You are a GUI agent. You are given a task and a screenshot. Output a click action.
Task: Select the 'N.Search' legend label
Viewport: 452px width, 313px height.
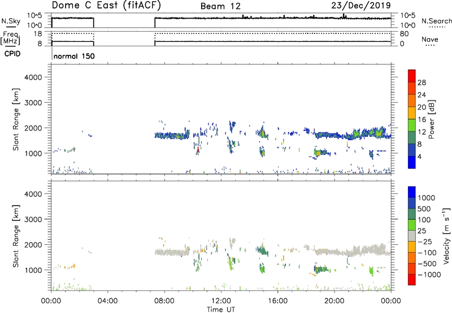[x=436, y=21]
